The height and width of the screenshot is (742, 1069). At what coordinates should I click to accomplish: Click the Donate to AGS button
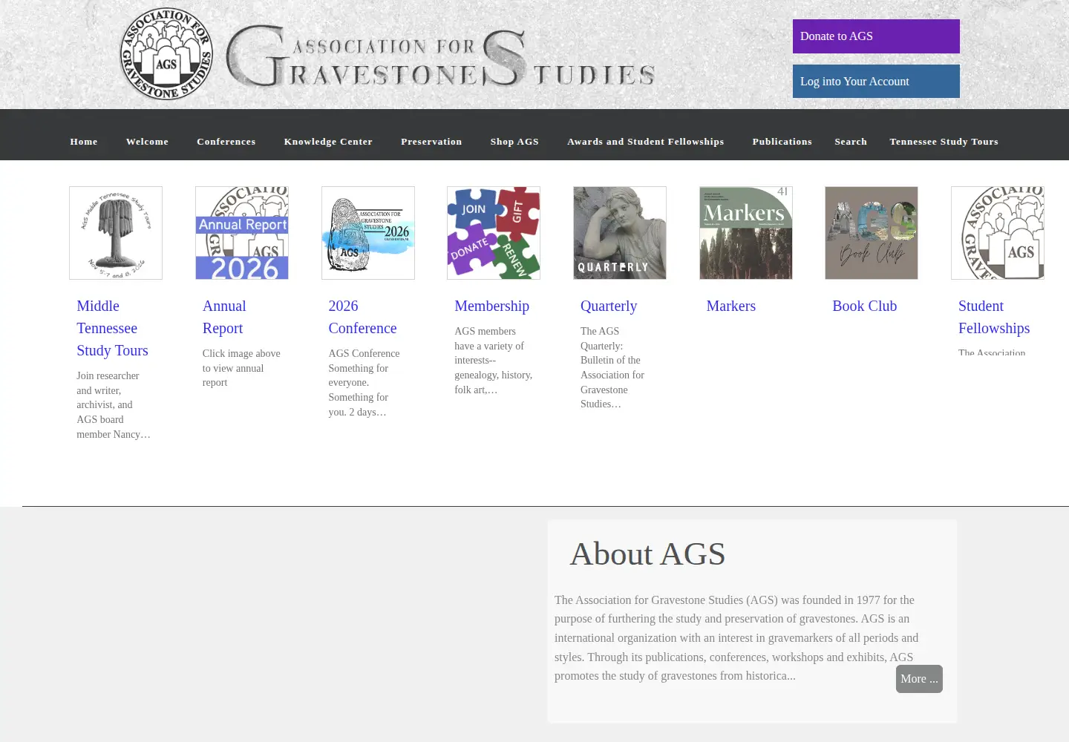[x=876, y=36]
